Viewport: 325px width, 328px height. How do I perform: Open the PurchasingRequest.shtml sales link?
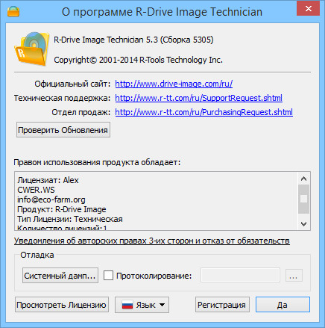[x=203, y=112]
